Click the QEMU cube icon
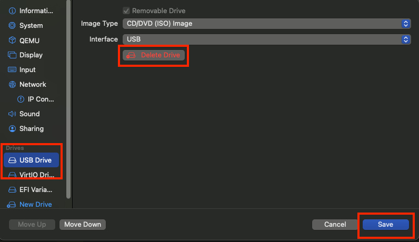 pos(12,41)
